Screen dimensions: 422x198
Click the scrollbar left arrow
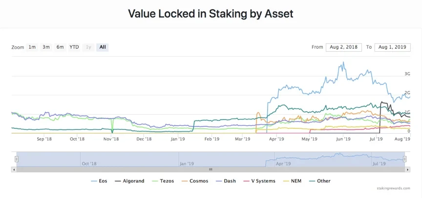(x=14, y=170)
